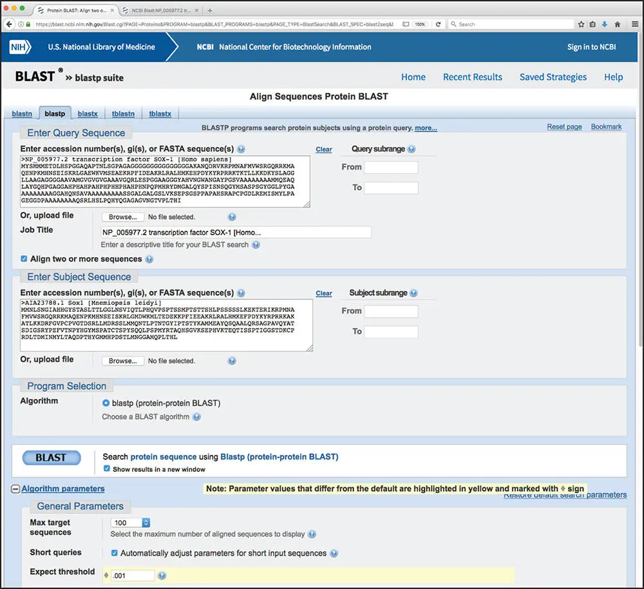Open Saved Strategies
This screenshot has height=589, width=644.
[x=553, y=77]
